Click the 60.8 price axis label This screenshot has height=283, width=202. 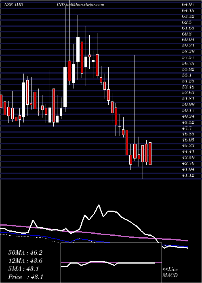pyautogui.click(x=187, y=34)
